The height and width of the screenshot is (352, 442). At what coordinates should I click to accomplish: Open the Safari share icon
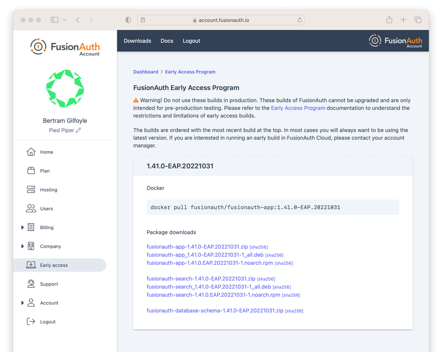point(389,20)
